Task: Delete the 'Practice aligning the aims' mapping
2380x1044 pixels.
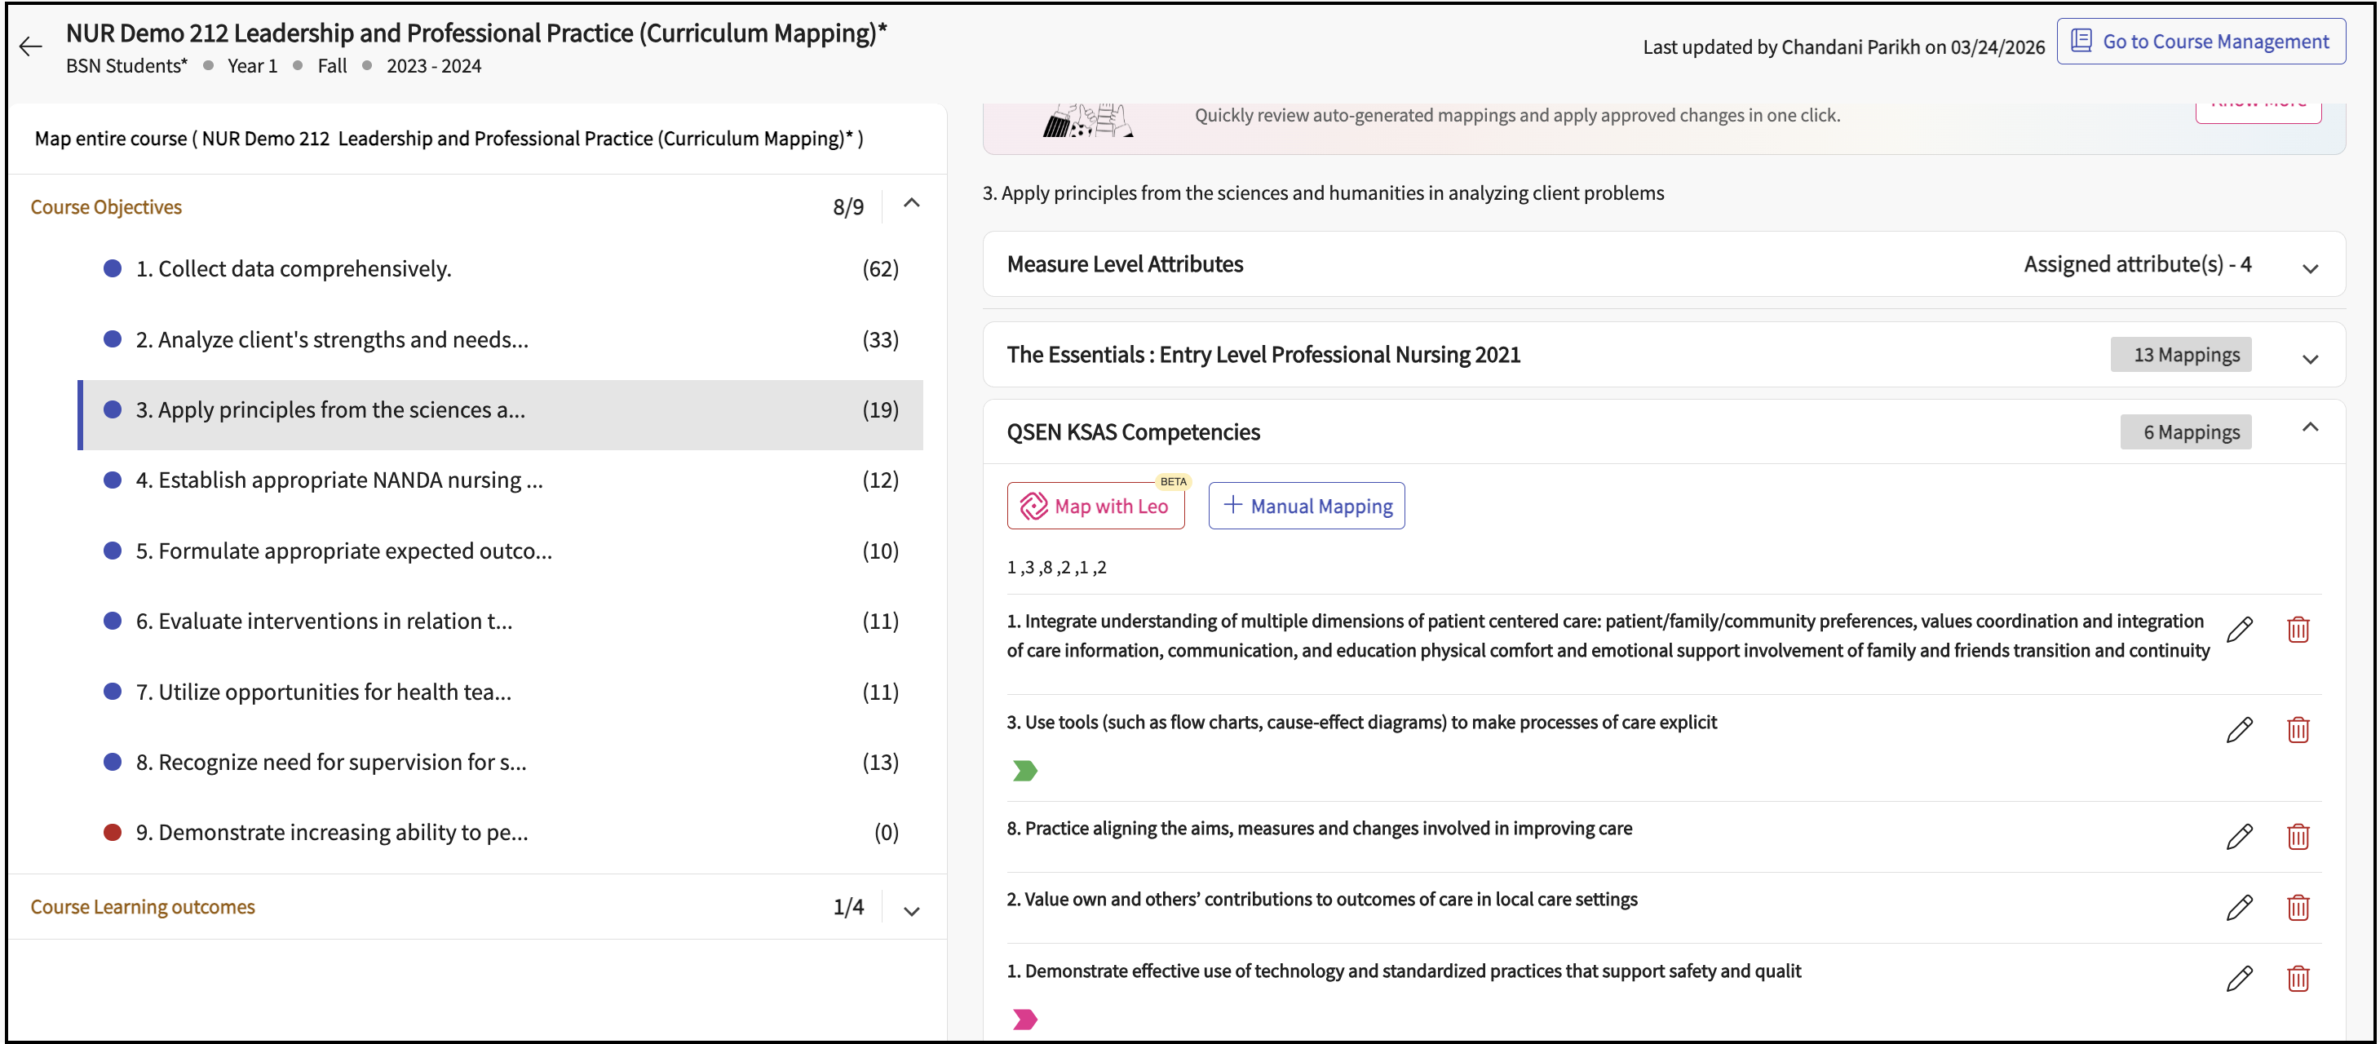Action: 2298,836
